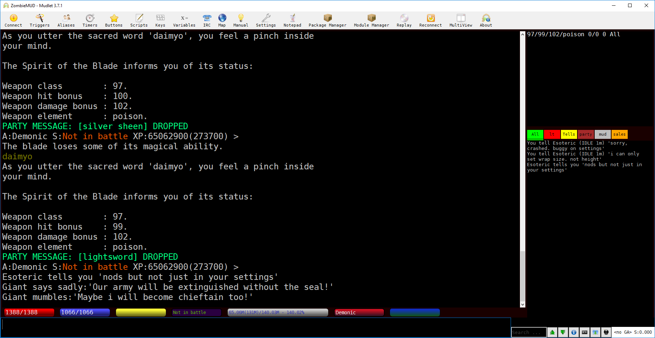Click the main console scrollbar up arrow

(522, 34)
